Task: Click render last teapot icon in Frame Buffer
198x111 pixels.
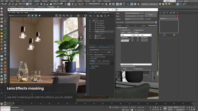Action: [x=85, y=16]
